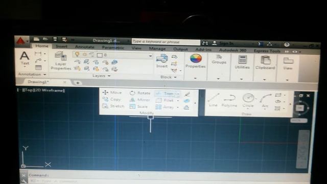Select the Stretch tool
Screen dimensions: 327x184
113,106
